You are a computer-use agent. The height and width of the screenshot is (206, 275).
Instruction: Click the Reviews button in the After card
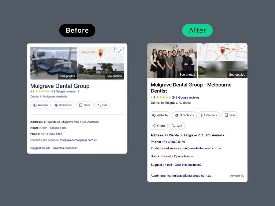coord(209,115)
